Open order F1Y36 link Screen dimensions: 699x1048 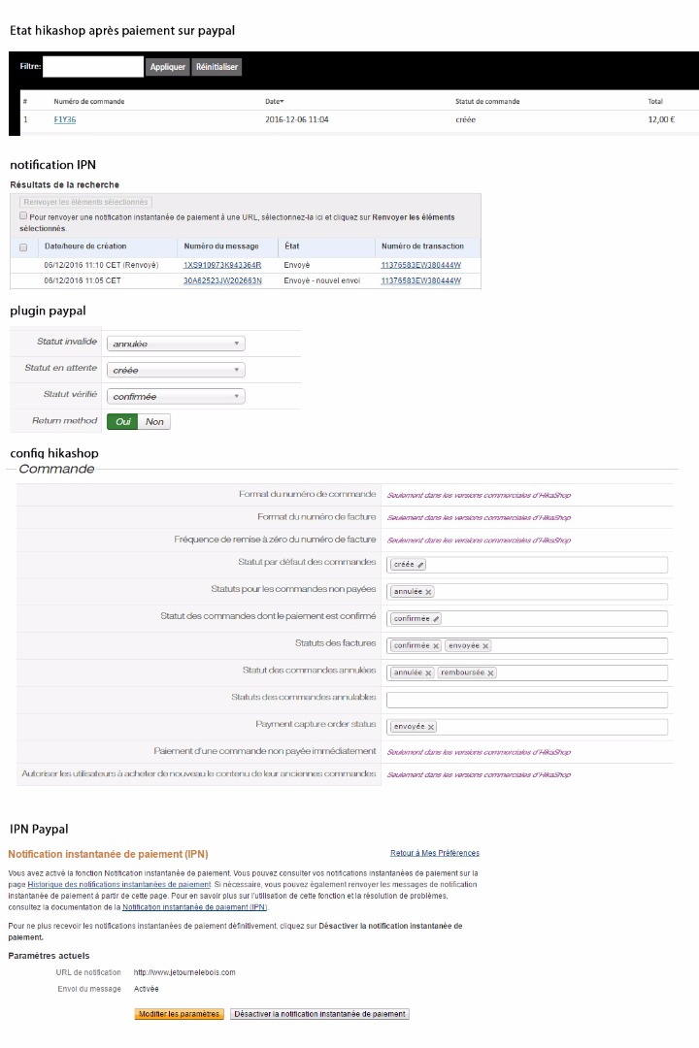tap(64, 120)
